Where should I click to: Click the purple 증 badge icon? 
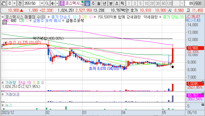[62, 3]
